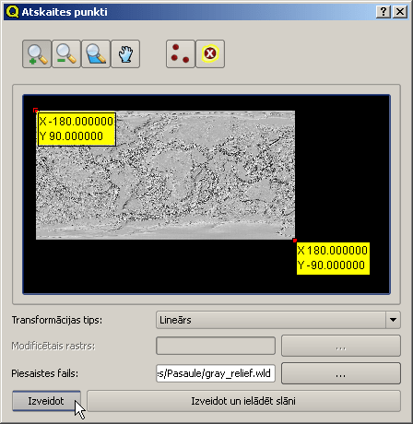Click the yellow X -180 Y 90 coordinate label

tap(77, 129)
